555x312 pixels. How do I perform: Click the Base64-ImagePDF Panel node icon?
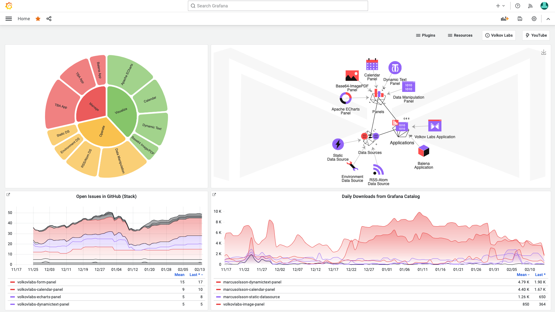coord(352,76)
